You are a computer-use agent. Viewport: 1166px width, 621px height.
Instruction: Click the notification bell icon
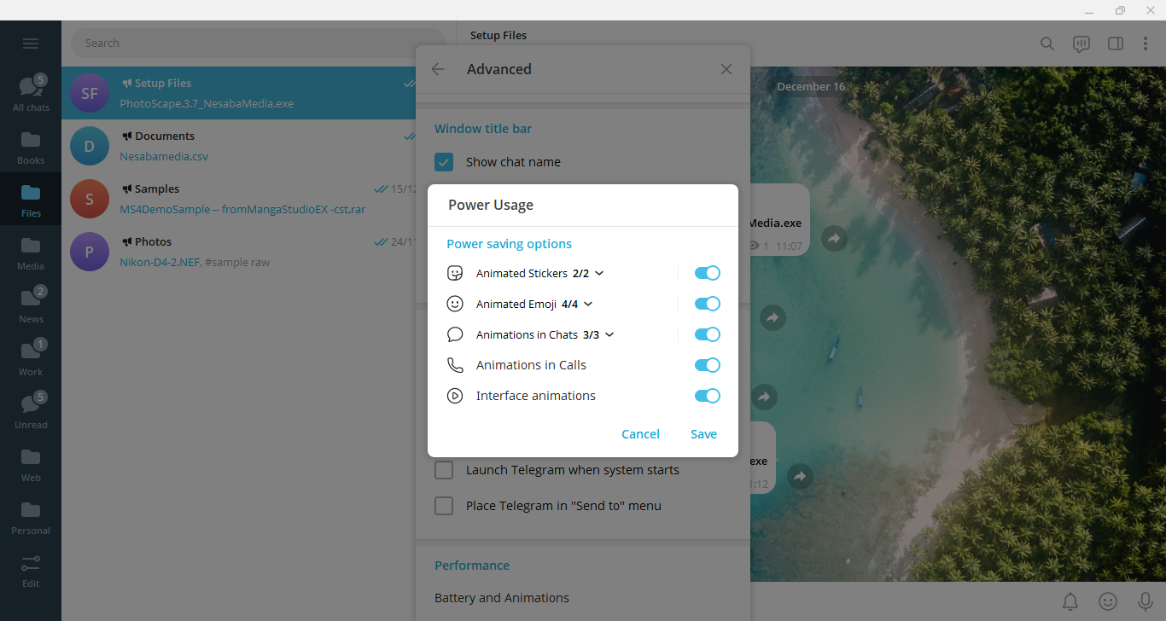(x=1070, y=601)
